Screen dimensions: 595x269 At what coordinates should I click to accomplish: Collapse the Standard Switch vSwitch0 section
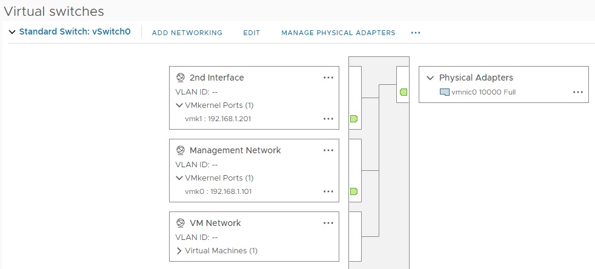point(12,32)
